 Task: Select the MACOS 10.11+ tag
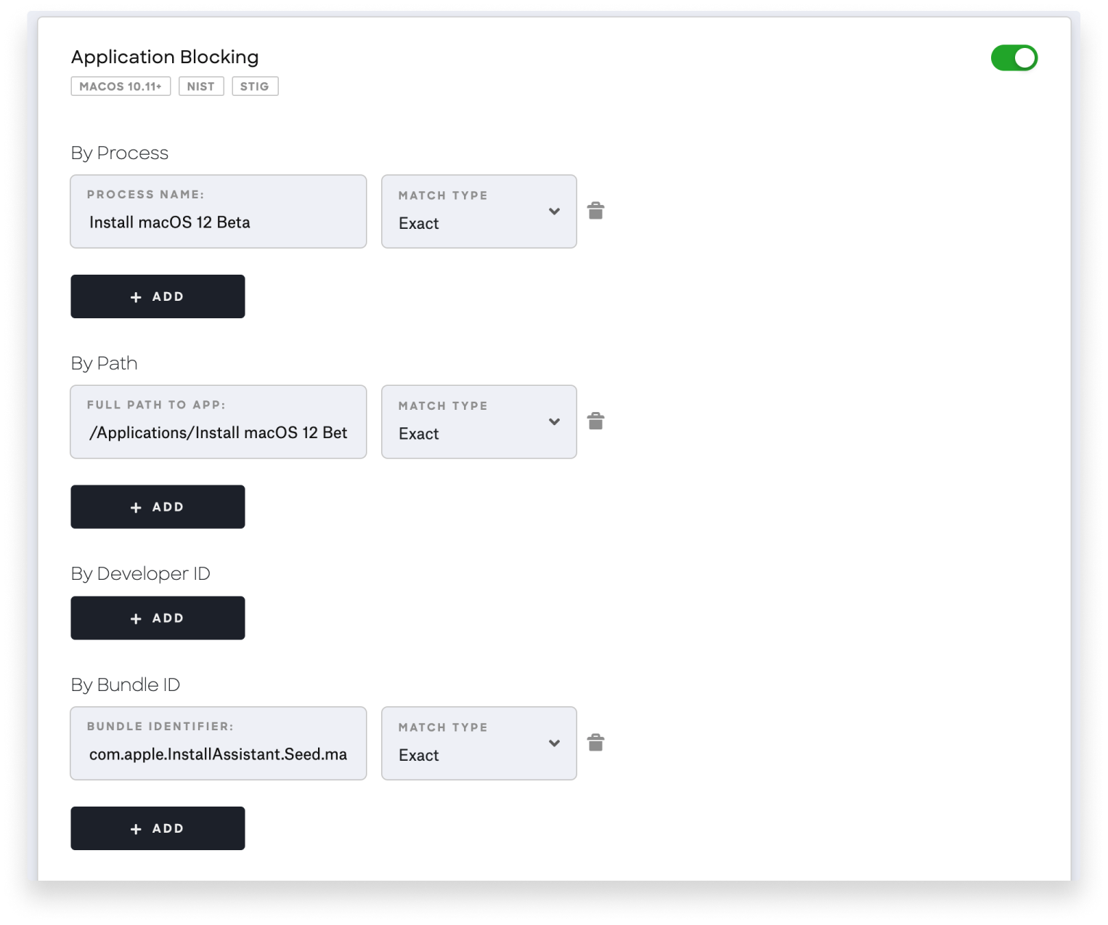pos(121,86)
